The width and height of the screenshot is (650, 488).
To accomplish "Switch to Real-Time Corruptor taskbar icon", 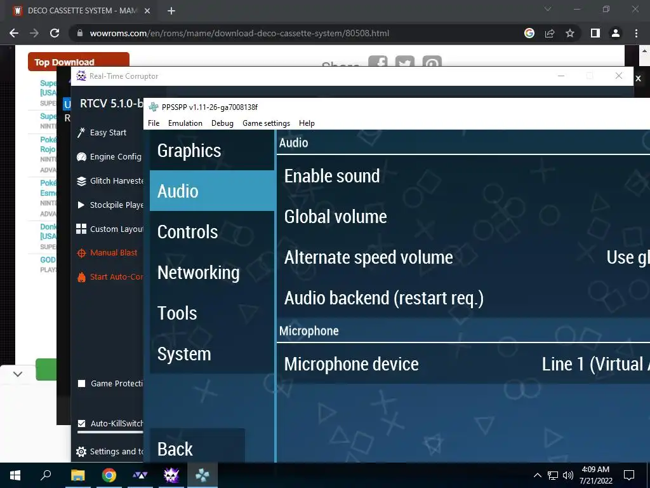I will pos(171,475).
